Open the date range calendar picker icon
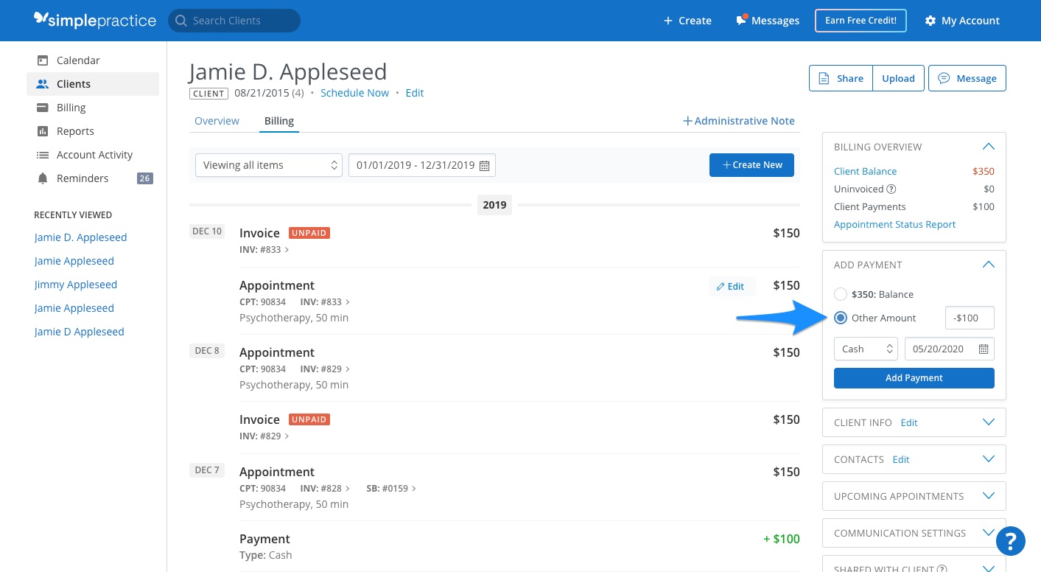The width and height of the screenshot is (1041, 572). (484, 165)
